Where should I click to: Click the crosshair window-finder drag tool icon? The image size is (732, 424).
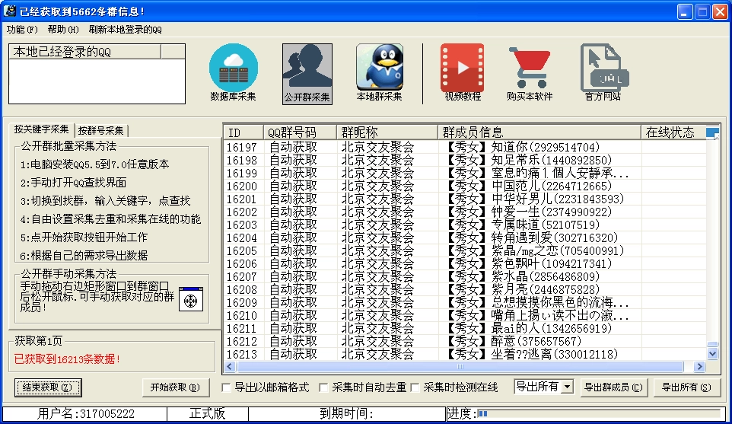click(x=191, y=300)
